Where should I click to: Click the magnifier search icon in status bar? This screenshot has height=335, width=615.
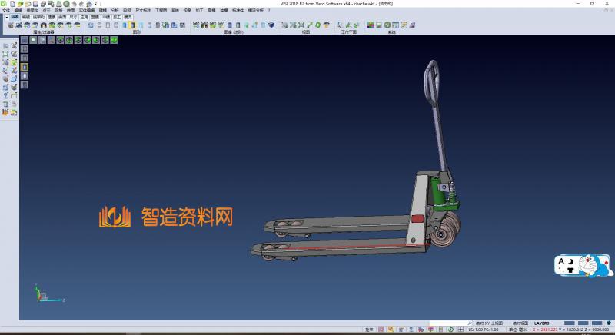click(x=470, y=323)
